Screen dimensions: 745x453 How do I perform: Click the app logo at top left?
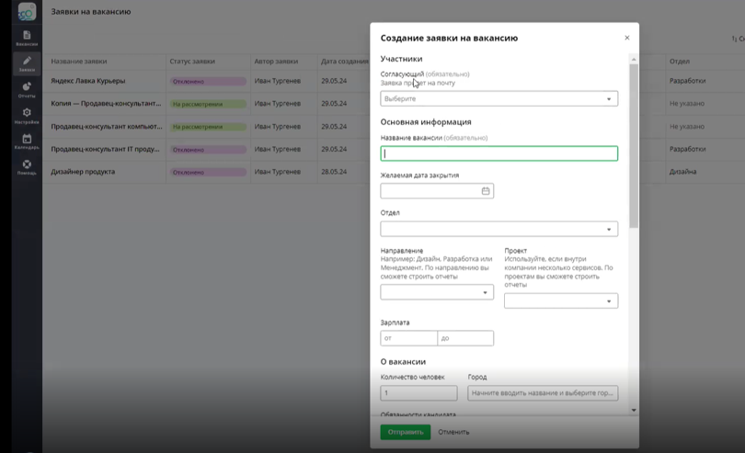pyautogui.click(x=27, y=12)
